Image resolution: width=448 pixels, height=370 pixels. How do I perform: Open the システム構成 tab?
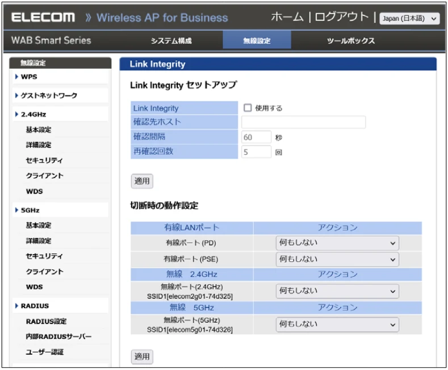pos(171,41)
